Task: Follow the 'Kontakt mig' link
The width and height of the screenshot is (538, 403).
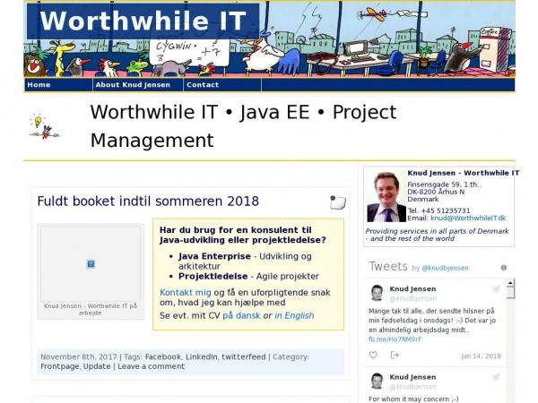Action: point(186,292)
